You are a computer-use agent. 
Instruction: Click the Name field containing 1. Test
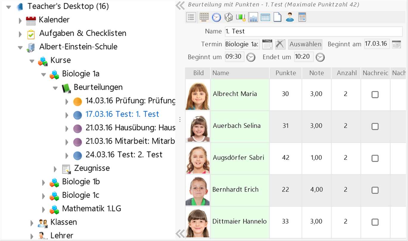314,31
